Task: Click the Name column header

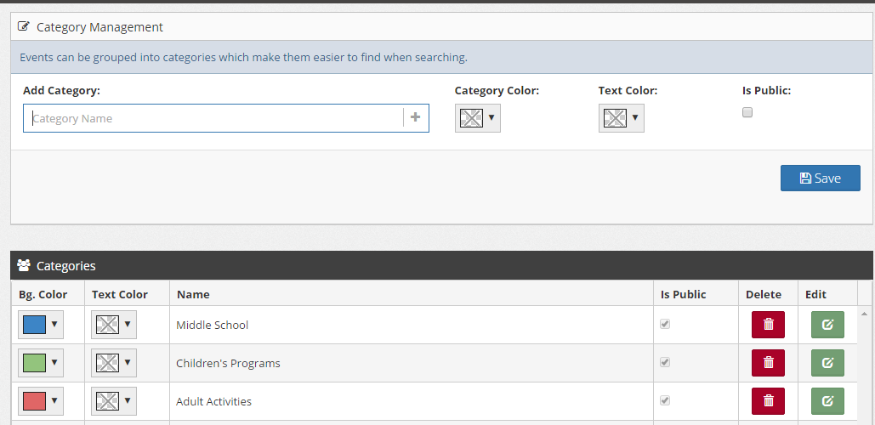Action: (x=193, y=294)
